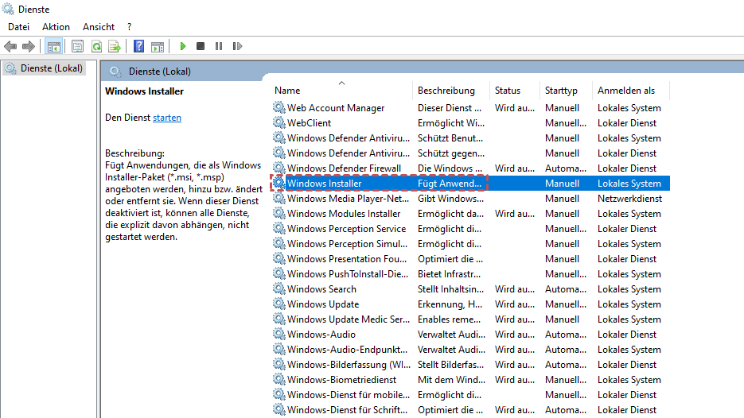
Task: Sort by the Status column header
Action: tap(507, 91)
